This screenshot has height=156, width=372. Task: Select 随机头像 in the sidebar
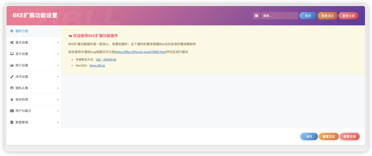[22, 88]
